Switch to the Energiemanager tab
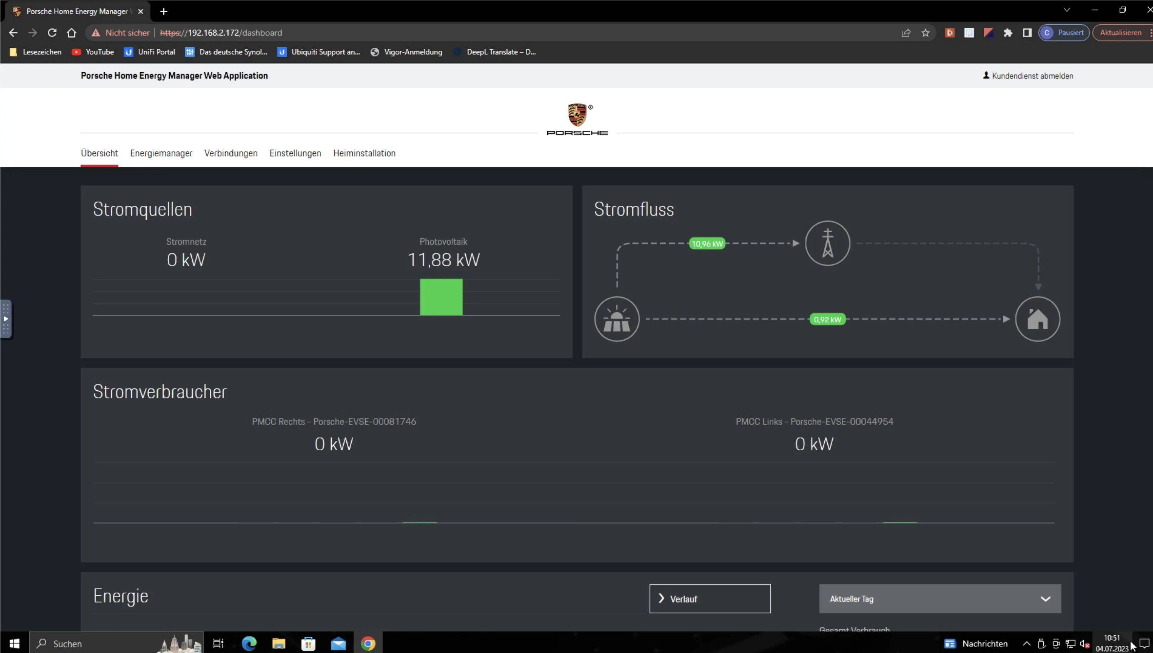This screenshot has width=1153, height=653. tap(161, 153)
